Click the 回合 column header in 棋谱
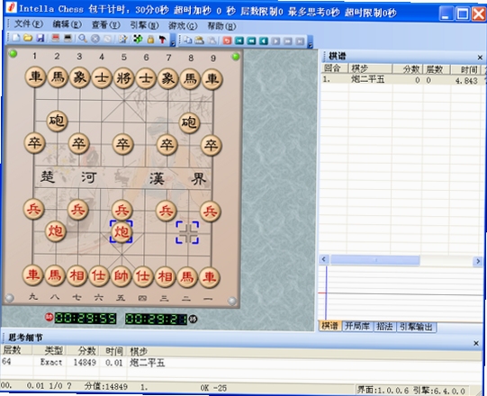The image size is (487, 396). (x=335, y=68)
